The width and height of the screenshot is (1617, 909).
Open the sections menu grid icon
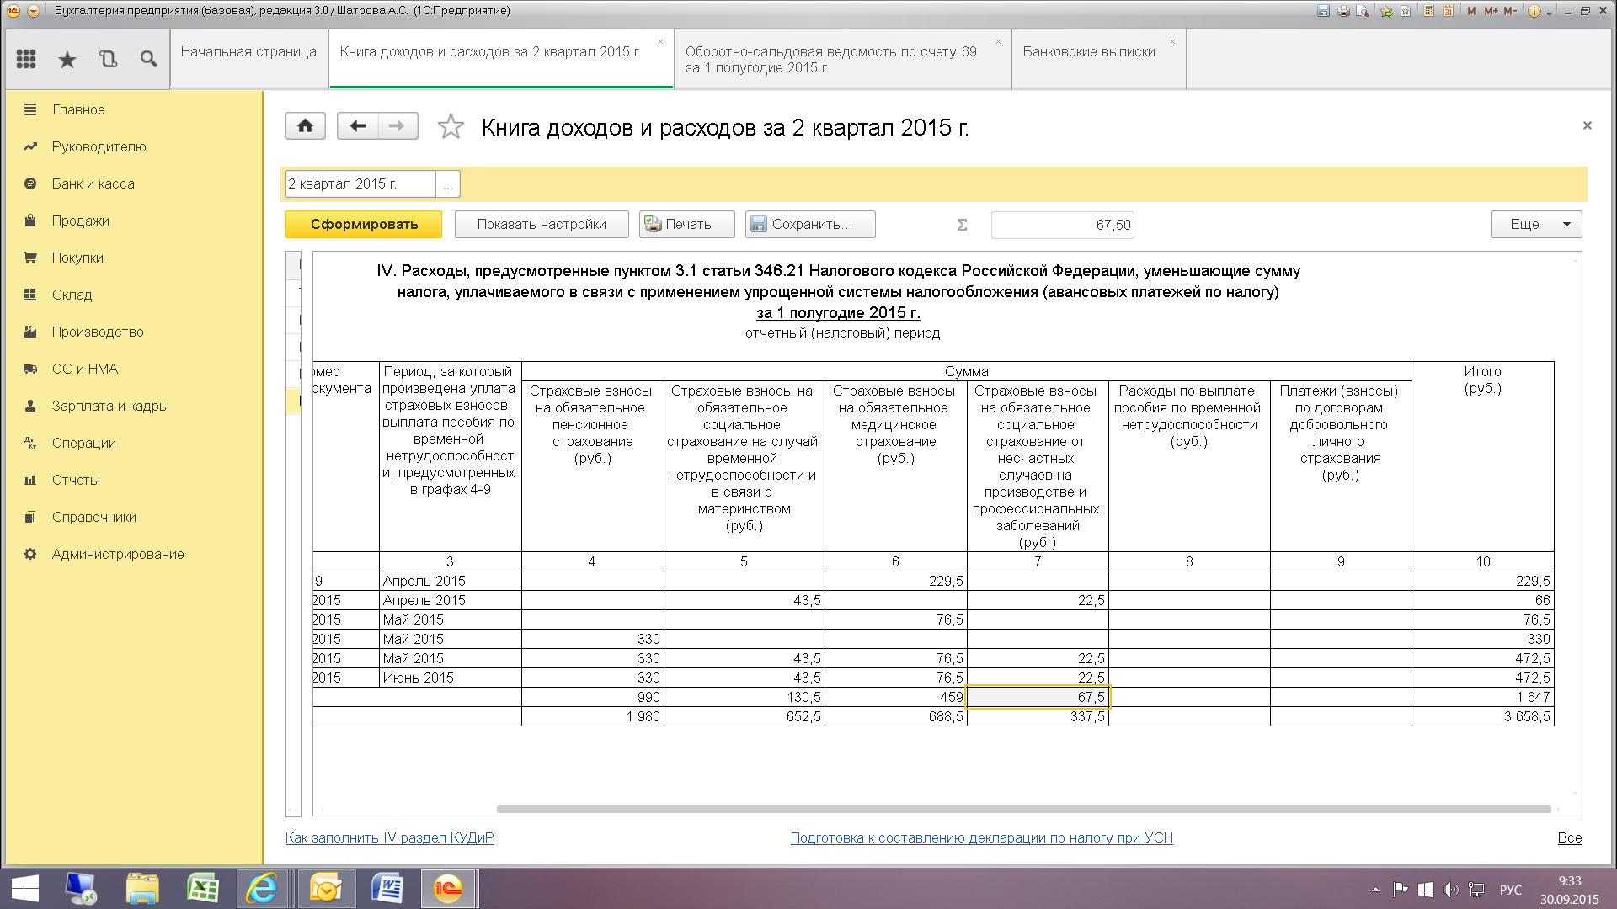[x=26, y=59]
